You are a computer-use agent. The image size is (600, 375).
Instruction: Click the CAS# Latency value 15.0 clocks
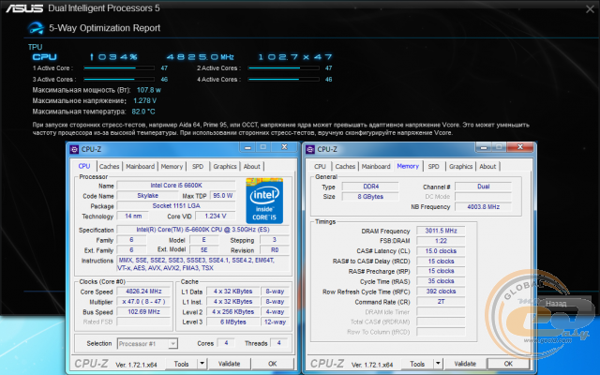[x=441, y=251]
